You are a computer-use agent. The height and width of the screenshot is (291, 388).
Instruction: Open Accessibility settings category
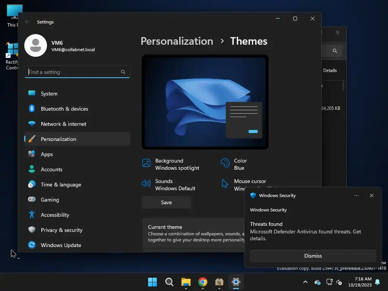point(77,215)
